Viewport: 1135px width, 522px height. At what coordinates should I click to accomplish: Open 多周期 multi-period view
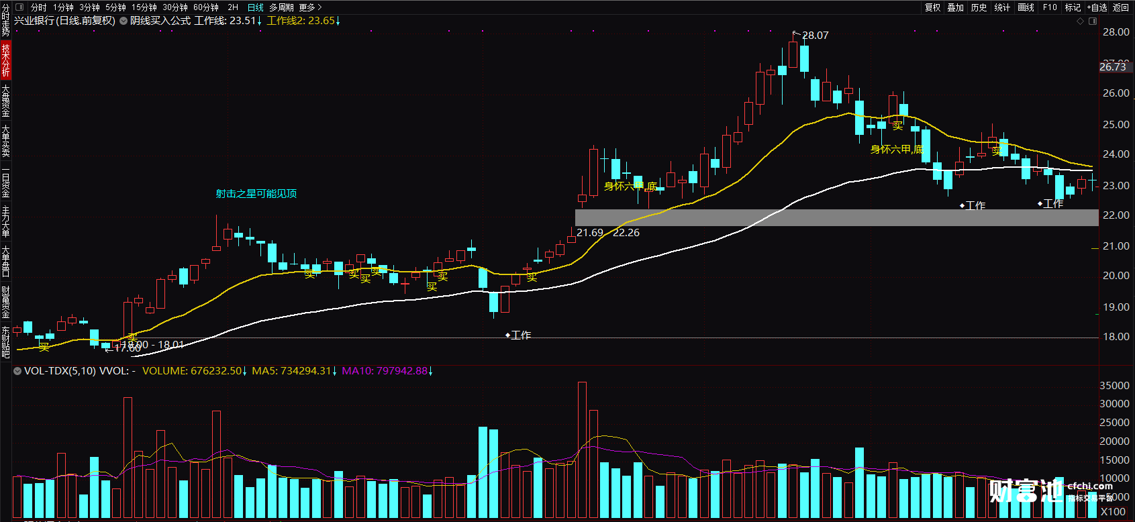point(281,7)
